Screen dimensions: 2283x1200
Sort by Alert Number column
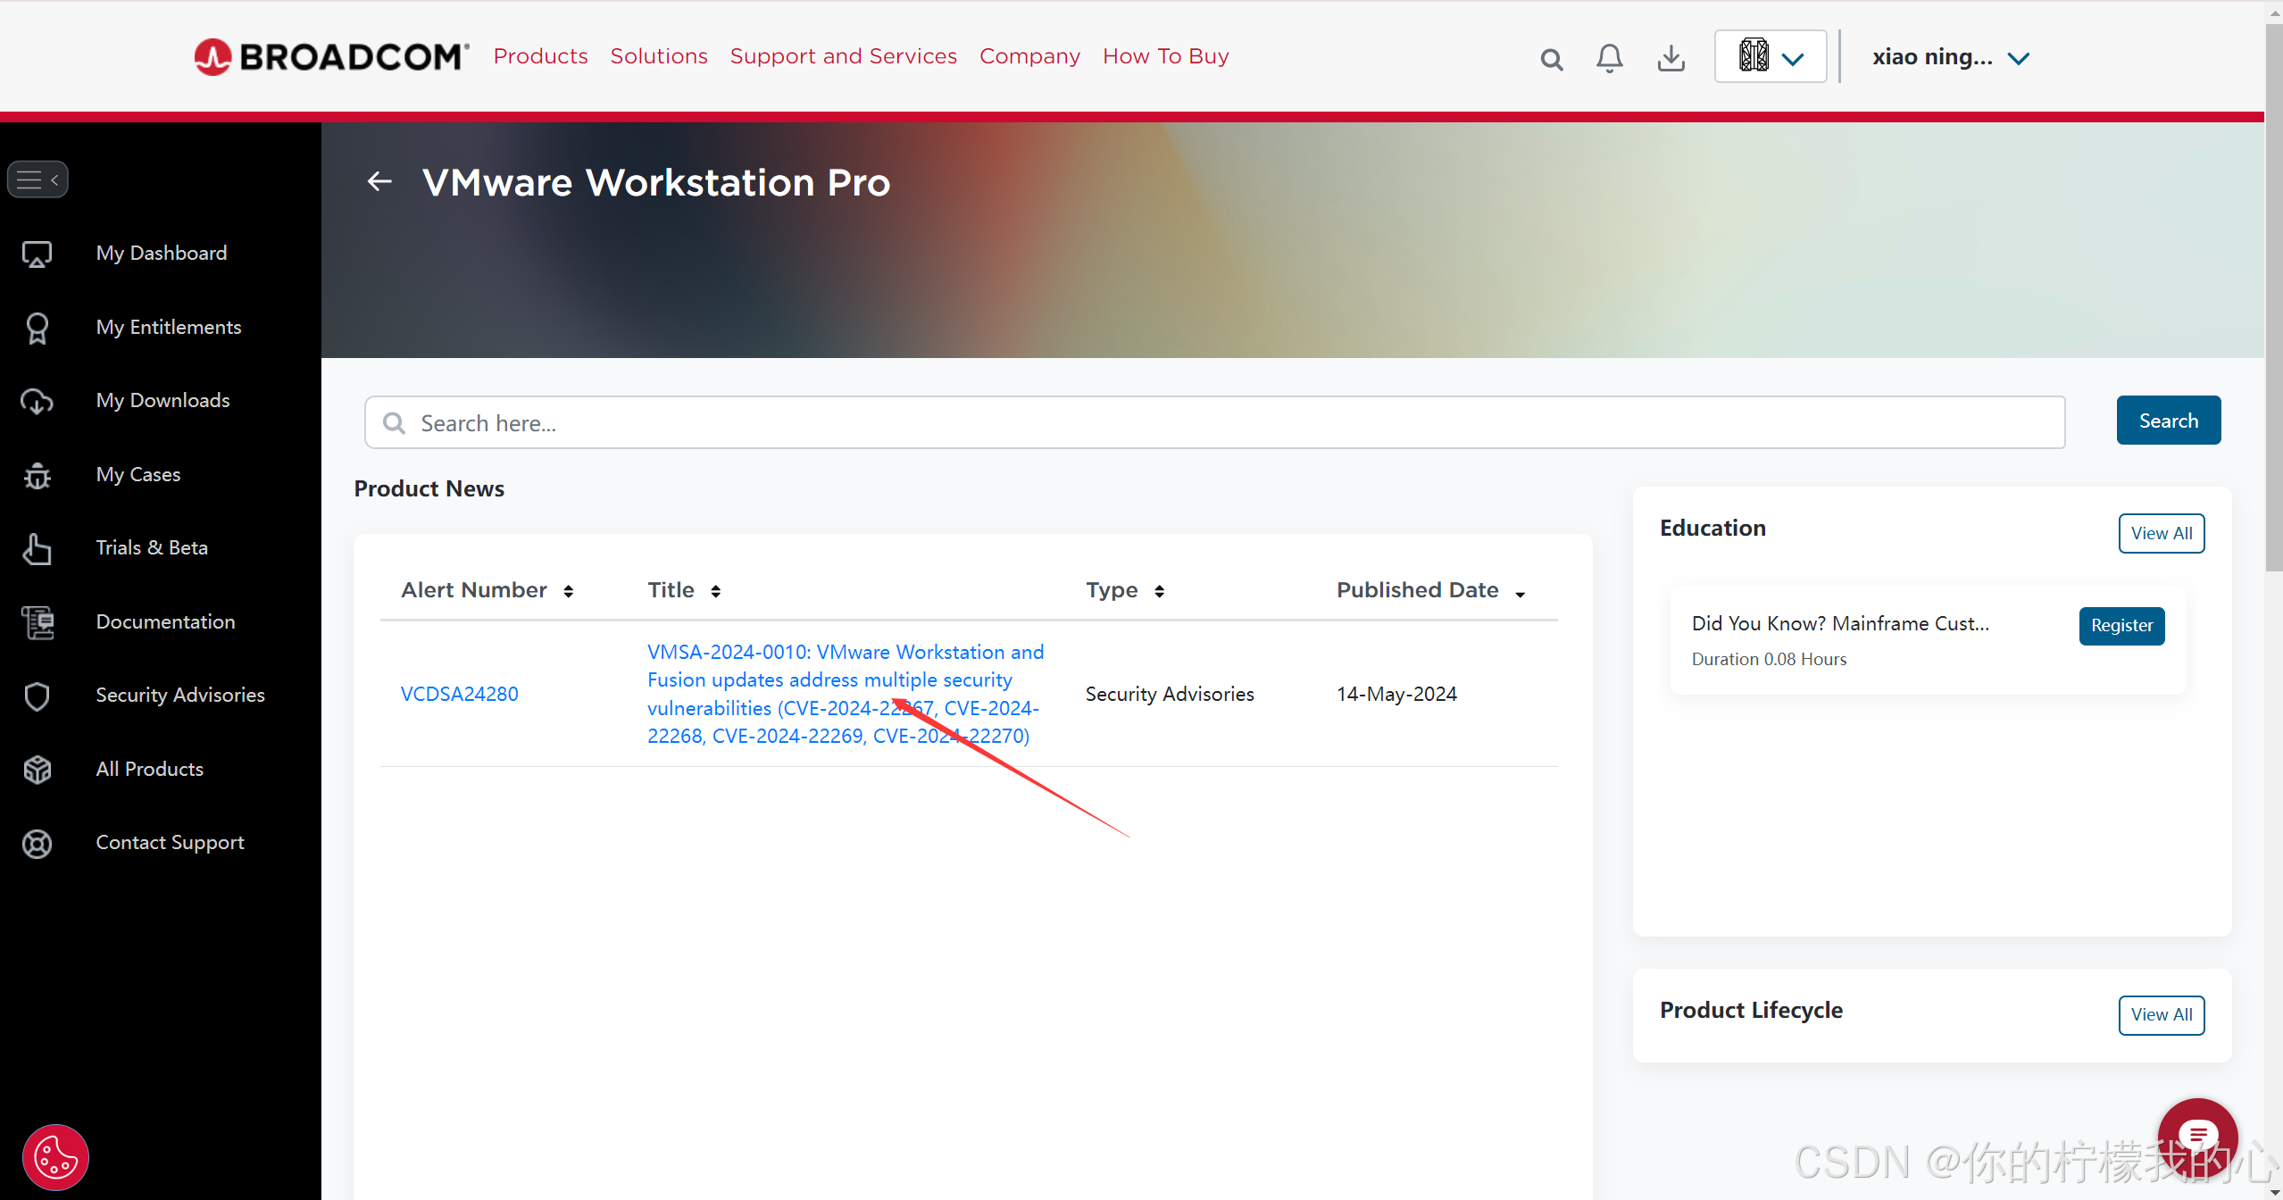487,590
